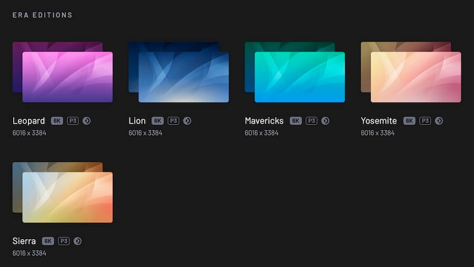Open the Lion light blue wallpaper thumbnail
The image size is (474, 267).
pos(183,77)
